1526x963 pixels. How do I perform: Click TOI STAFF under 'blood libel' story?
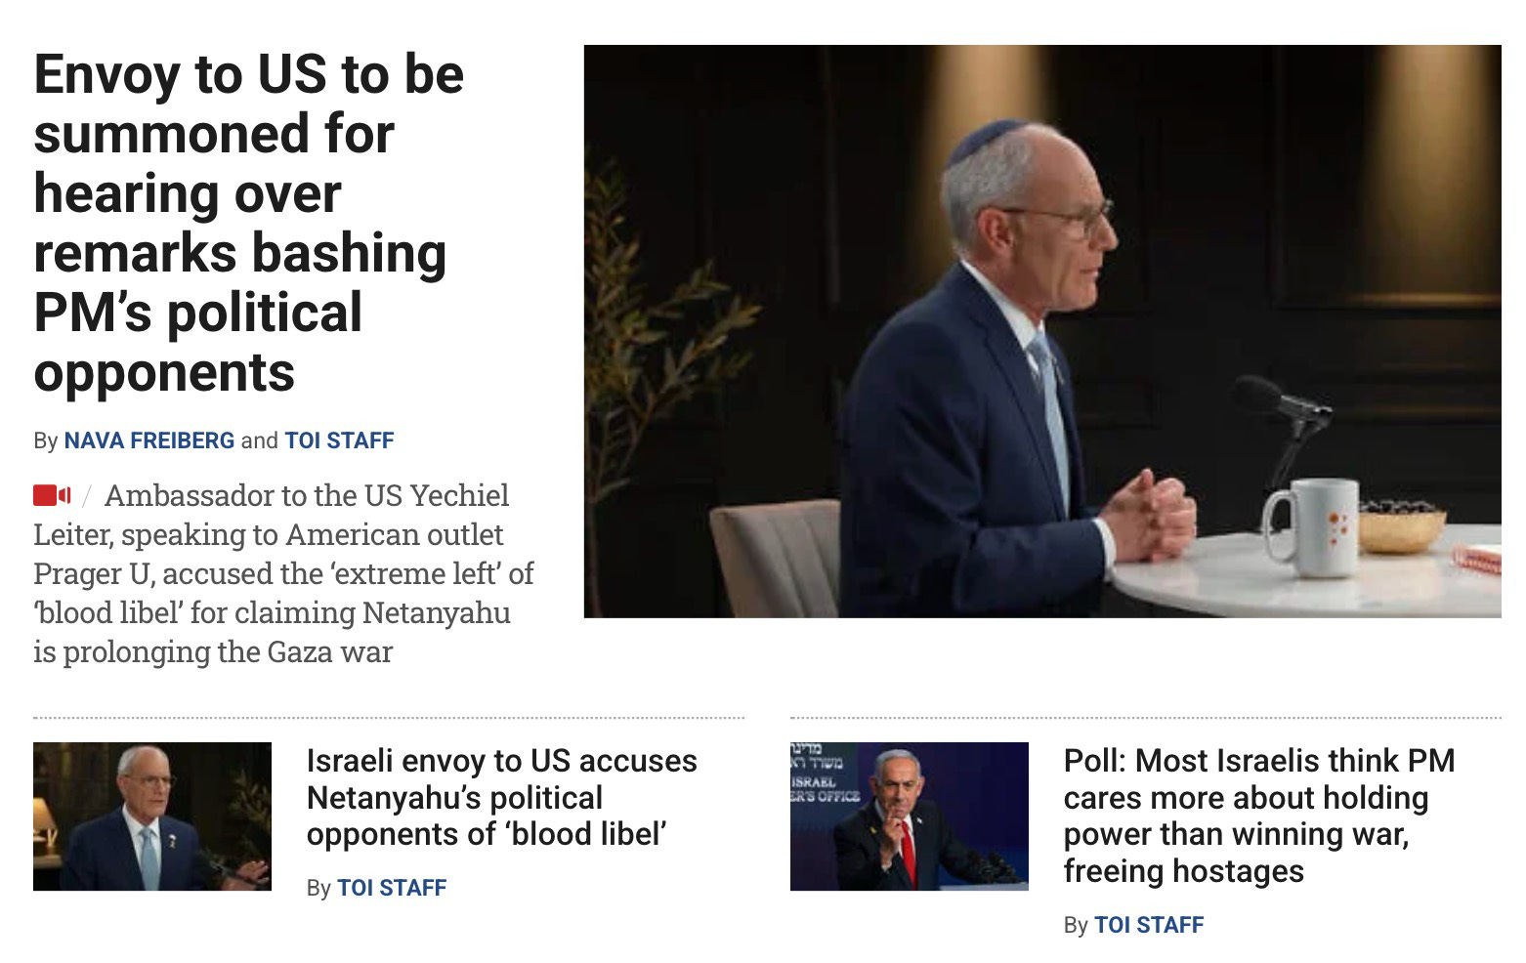(392, 888)
